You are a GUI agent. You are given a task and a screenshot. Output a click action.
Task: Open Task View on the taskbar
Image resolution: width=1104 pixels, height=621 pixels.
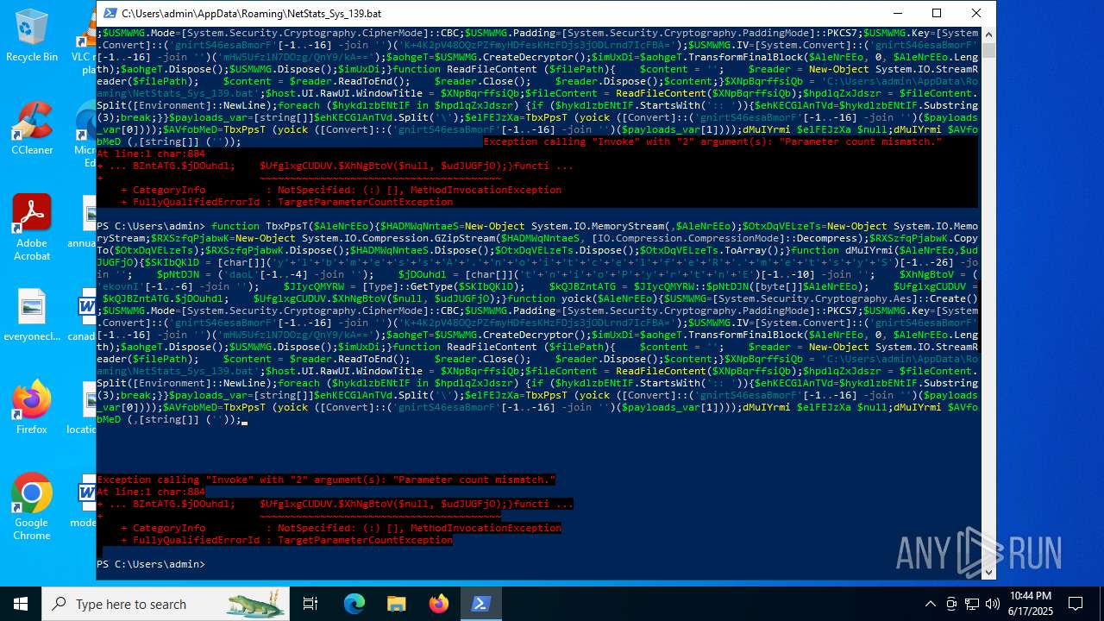(x=310, y=604)
